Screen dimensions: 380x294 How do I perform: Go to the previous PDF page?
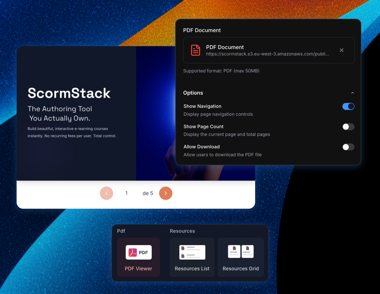pyautogui.click(x=106, y=193)
